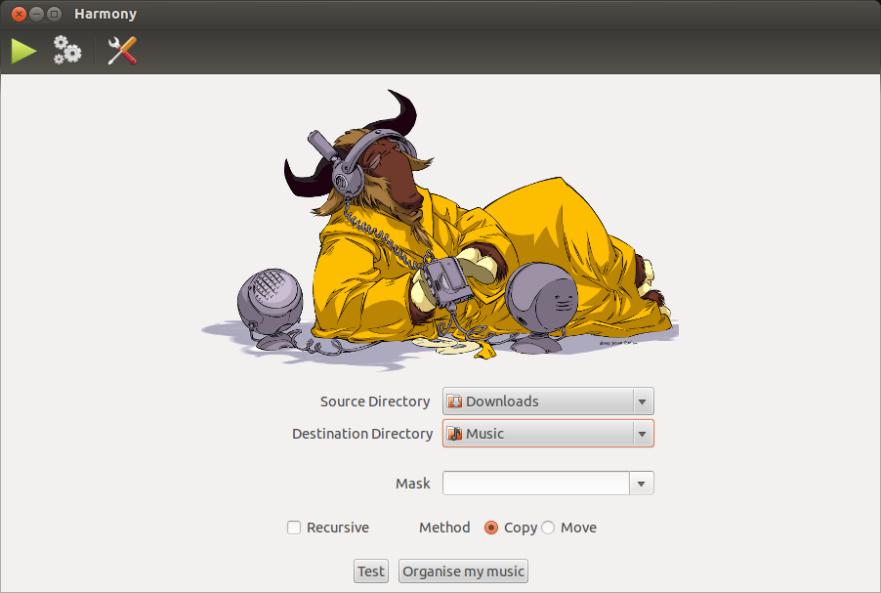The height and width of the screenshot is (593, 881).
Task: Minimize the Harmony window
Action: pos(36,14)
